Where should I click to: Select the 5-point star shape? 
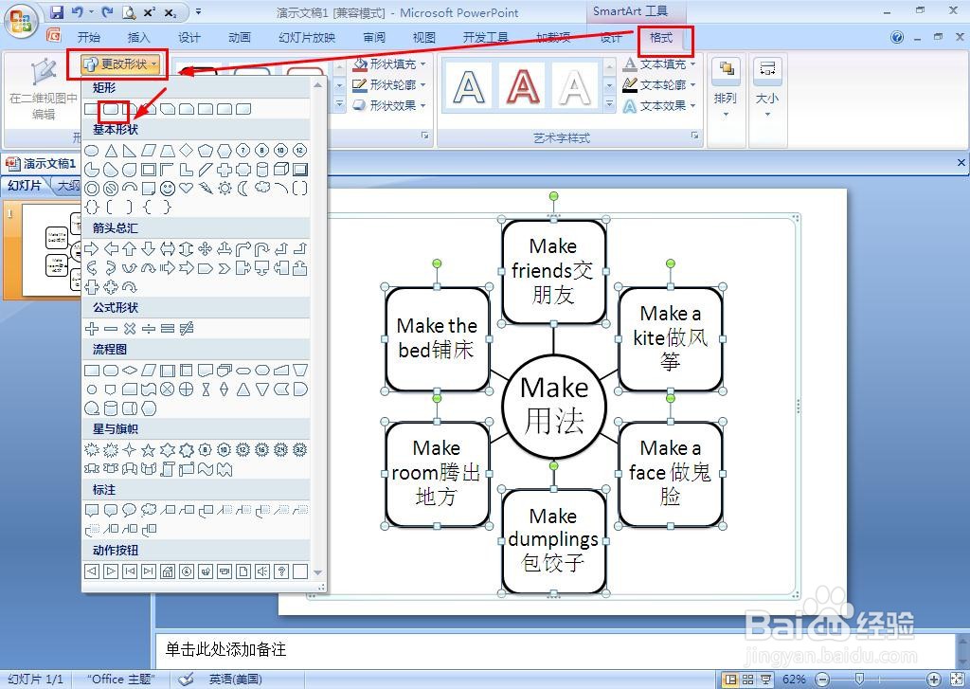[x=149, y=449]
